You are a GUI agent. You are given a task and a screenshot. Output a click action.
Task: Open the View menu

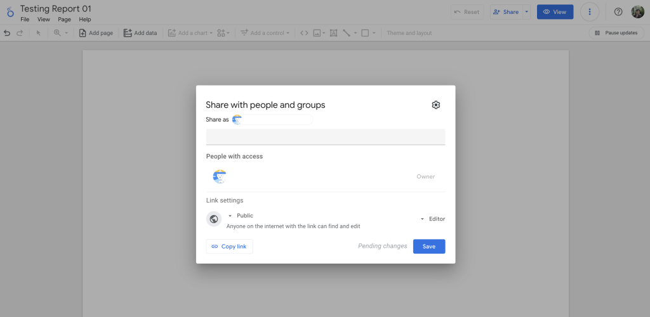pyautogui.click(x=44, y=20)
